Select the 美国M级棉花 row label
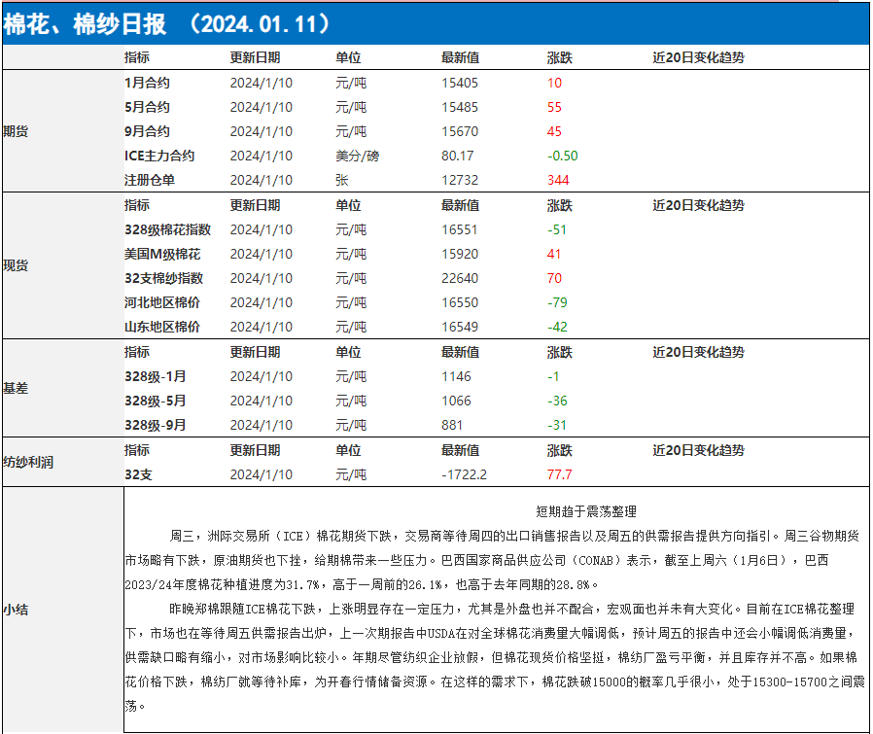 [162, 255]
